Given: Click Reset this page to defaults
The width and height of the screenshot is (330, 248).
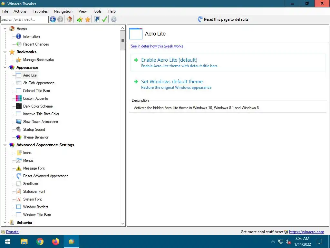Looking at the screenshot, I should click(x=223, y=19).
